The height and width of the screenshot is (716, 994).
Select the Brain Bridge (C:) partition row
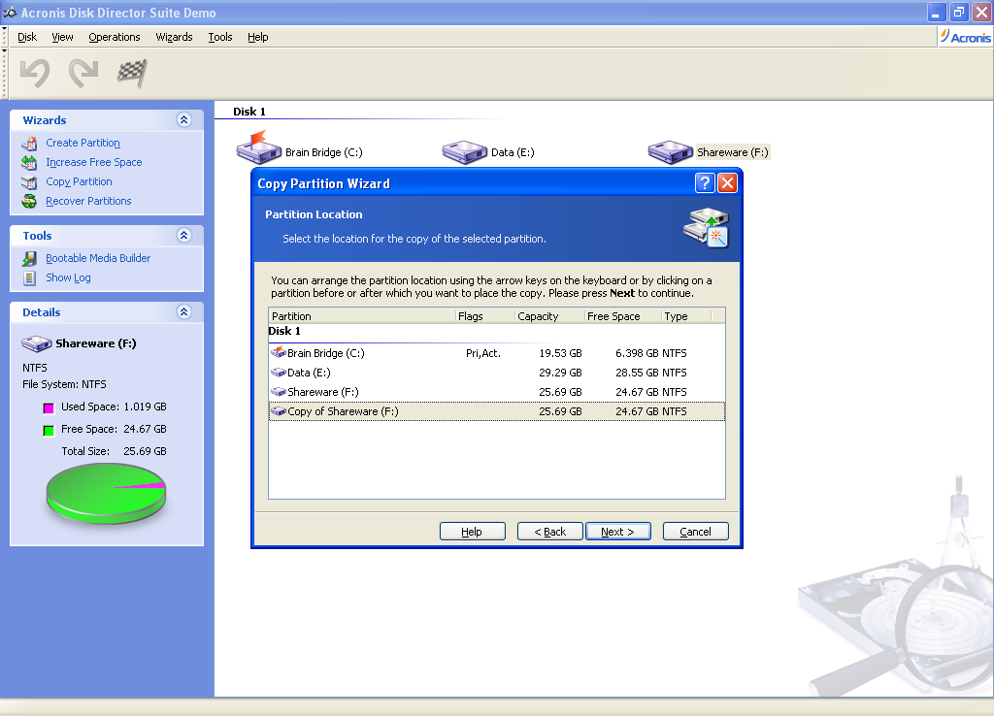click(496, 353)
